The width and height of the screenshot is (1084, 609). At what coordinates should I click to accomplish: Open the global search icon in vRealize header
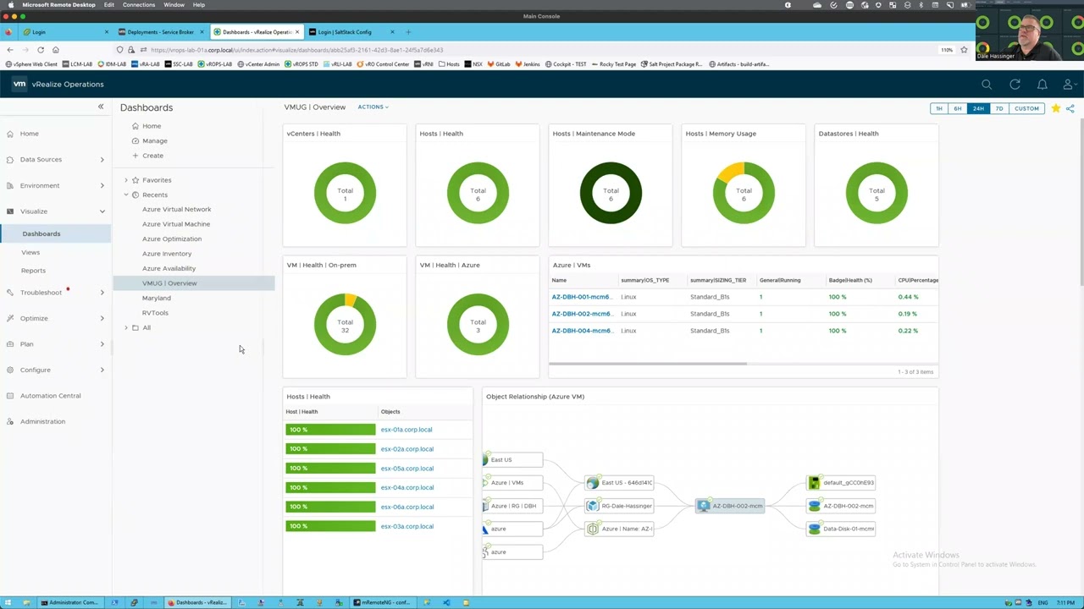(987, 85)
